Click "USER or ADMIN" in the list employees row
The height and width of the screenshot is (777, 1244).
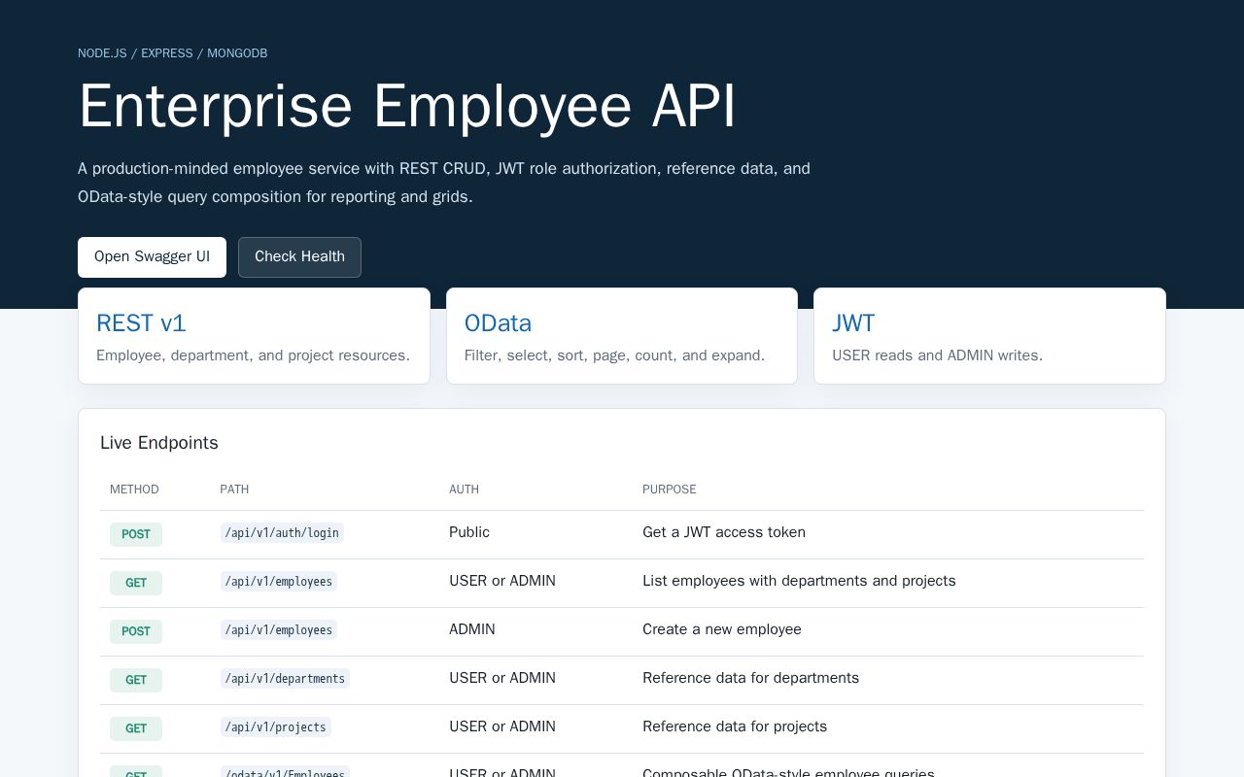click(502, 581)
